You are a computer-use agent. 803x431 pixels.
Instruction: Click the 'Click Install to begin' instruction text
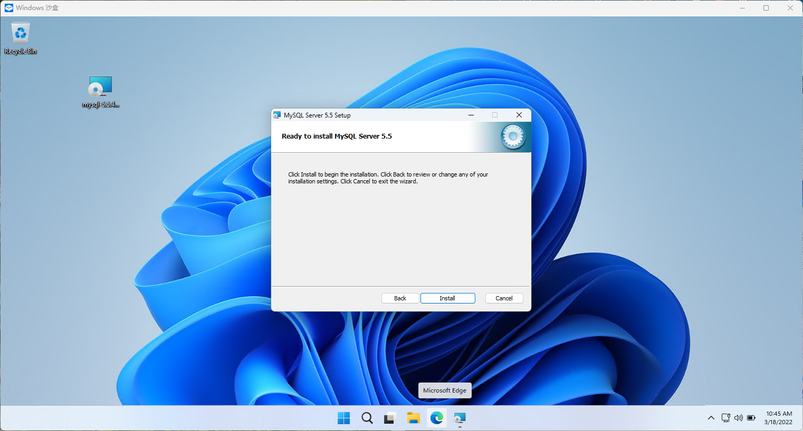pos(388,178)
